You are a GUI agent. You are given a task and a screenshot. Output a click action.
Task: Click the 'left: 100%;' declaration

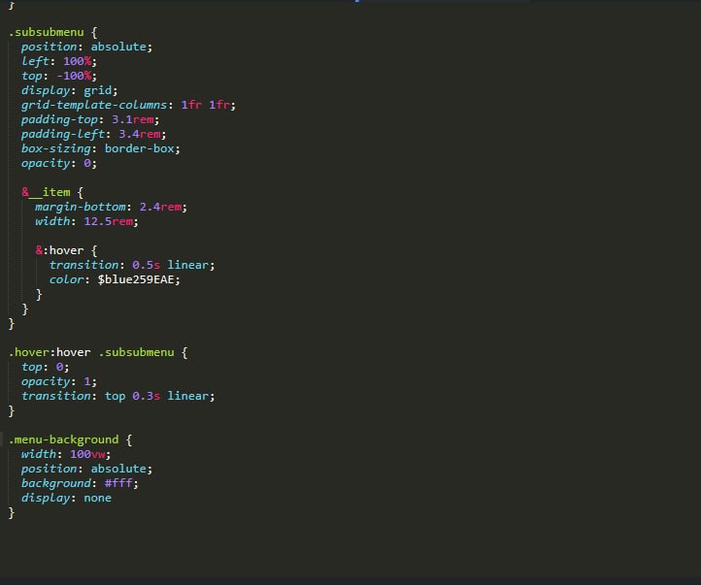click(59, 61)
